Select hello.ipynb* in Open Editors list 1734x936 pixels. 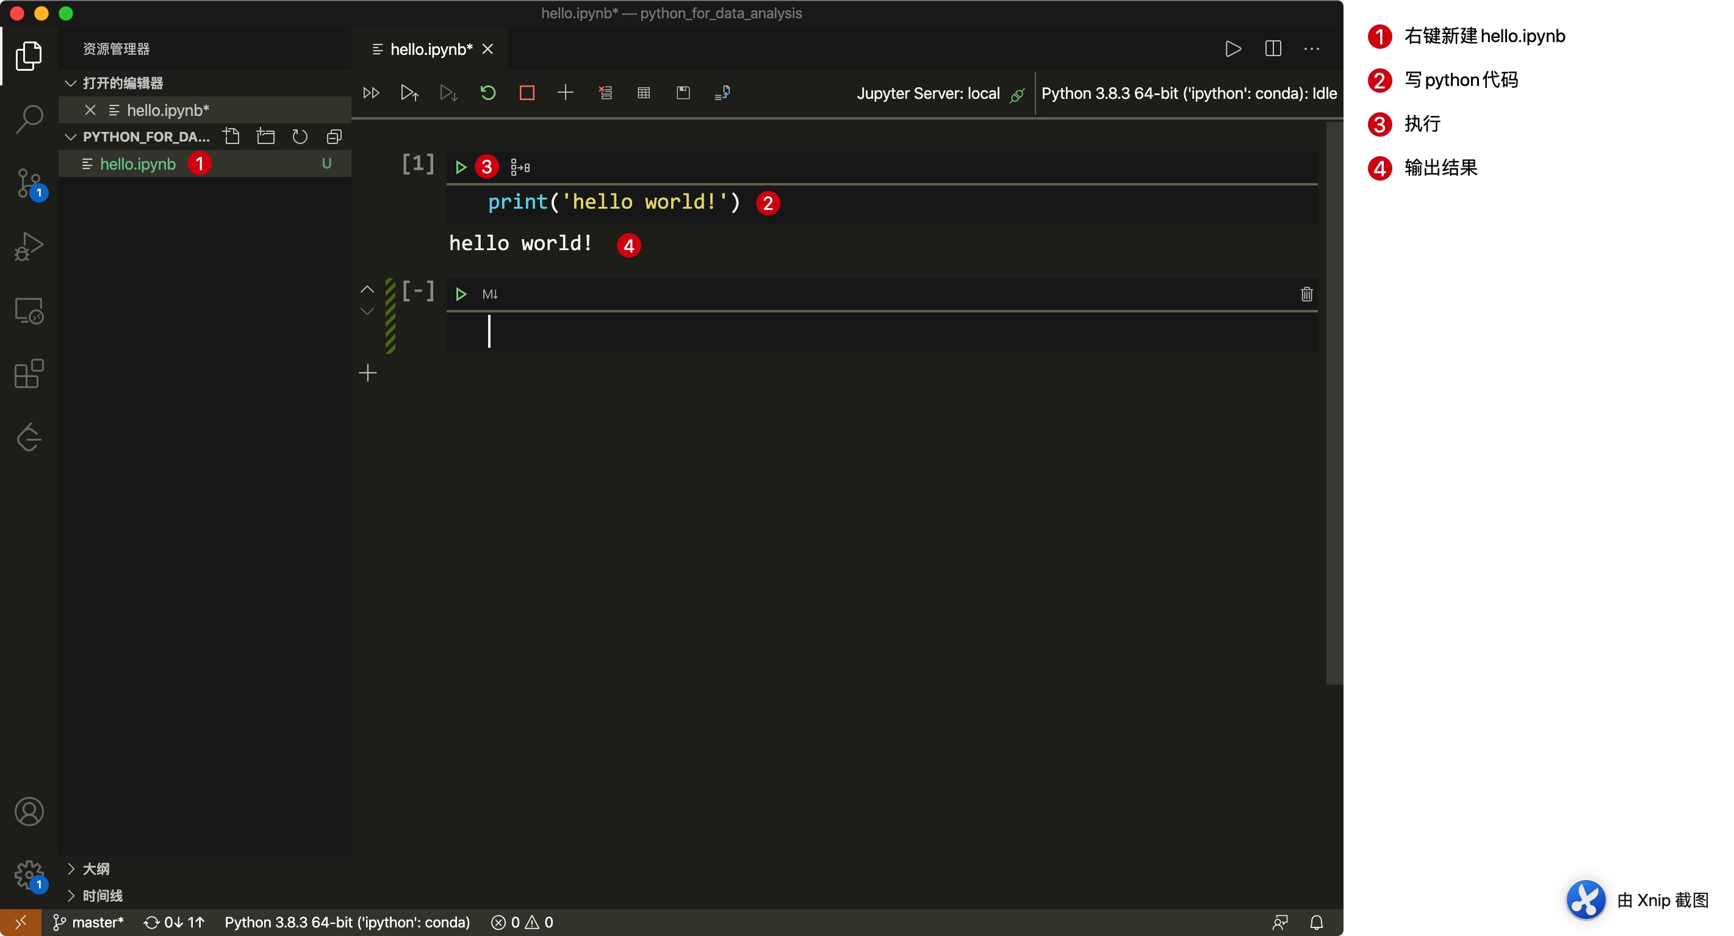point(204,110)
